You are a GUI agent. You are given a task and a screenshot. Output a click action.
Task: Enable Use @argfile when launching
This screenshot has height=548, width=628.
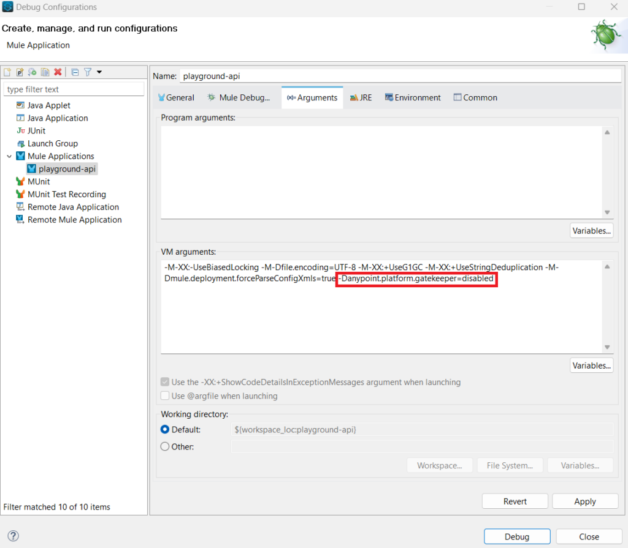pos(165,396)
